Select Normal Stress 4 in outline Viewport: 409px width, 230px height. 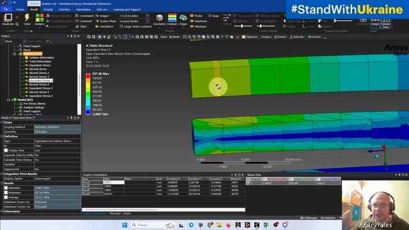(39, 84)
